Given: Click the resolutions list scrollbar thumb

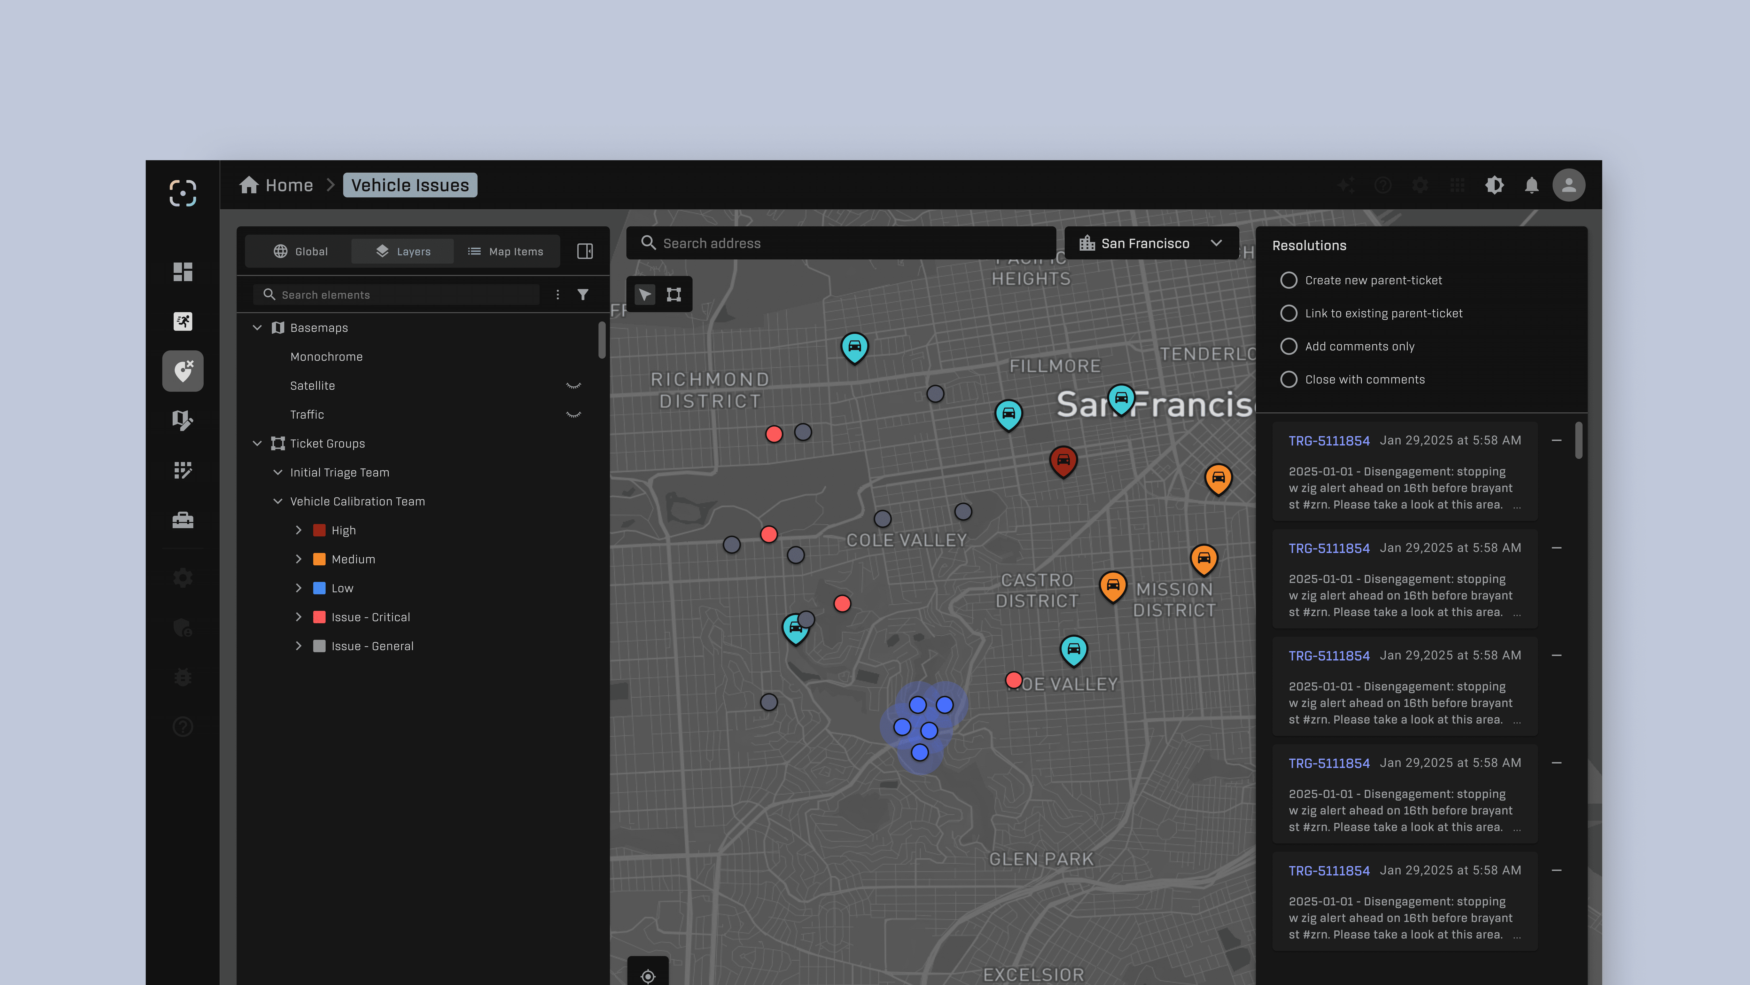Looking at the screenshot, I should pyautogui.click(x=1579, y=440).
